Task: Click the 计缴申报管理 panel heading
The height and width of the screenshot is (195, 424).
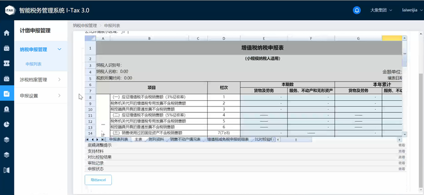Action: [x=35, y=31]
